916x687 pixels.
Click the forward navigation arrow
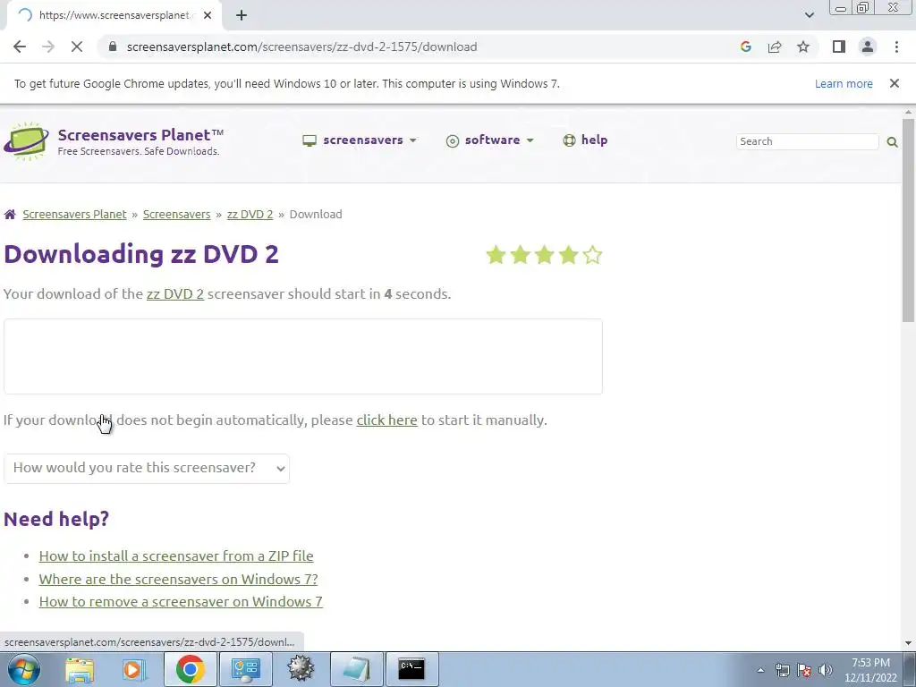(48, 47)
